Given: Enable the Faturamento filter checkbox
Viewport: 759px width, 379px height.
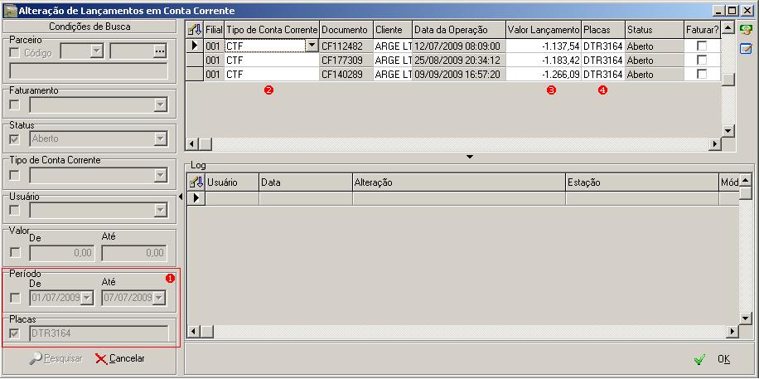Looking at the screenshot, I should [x=15, y=104].
